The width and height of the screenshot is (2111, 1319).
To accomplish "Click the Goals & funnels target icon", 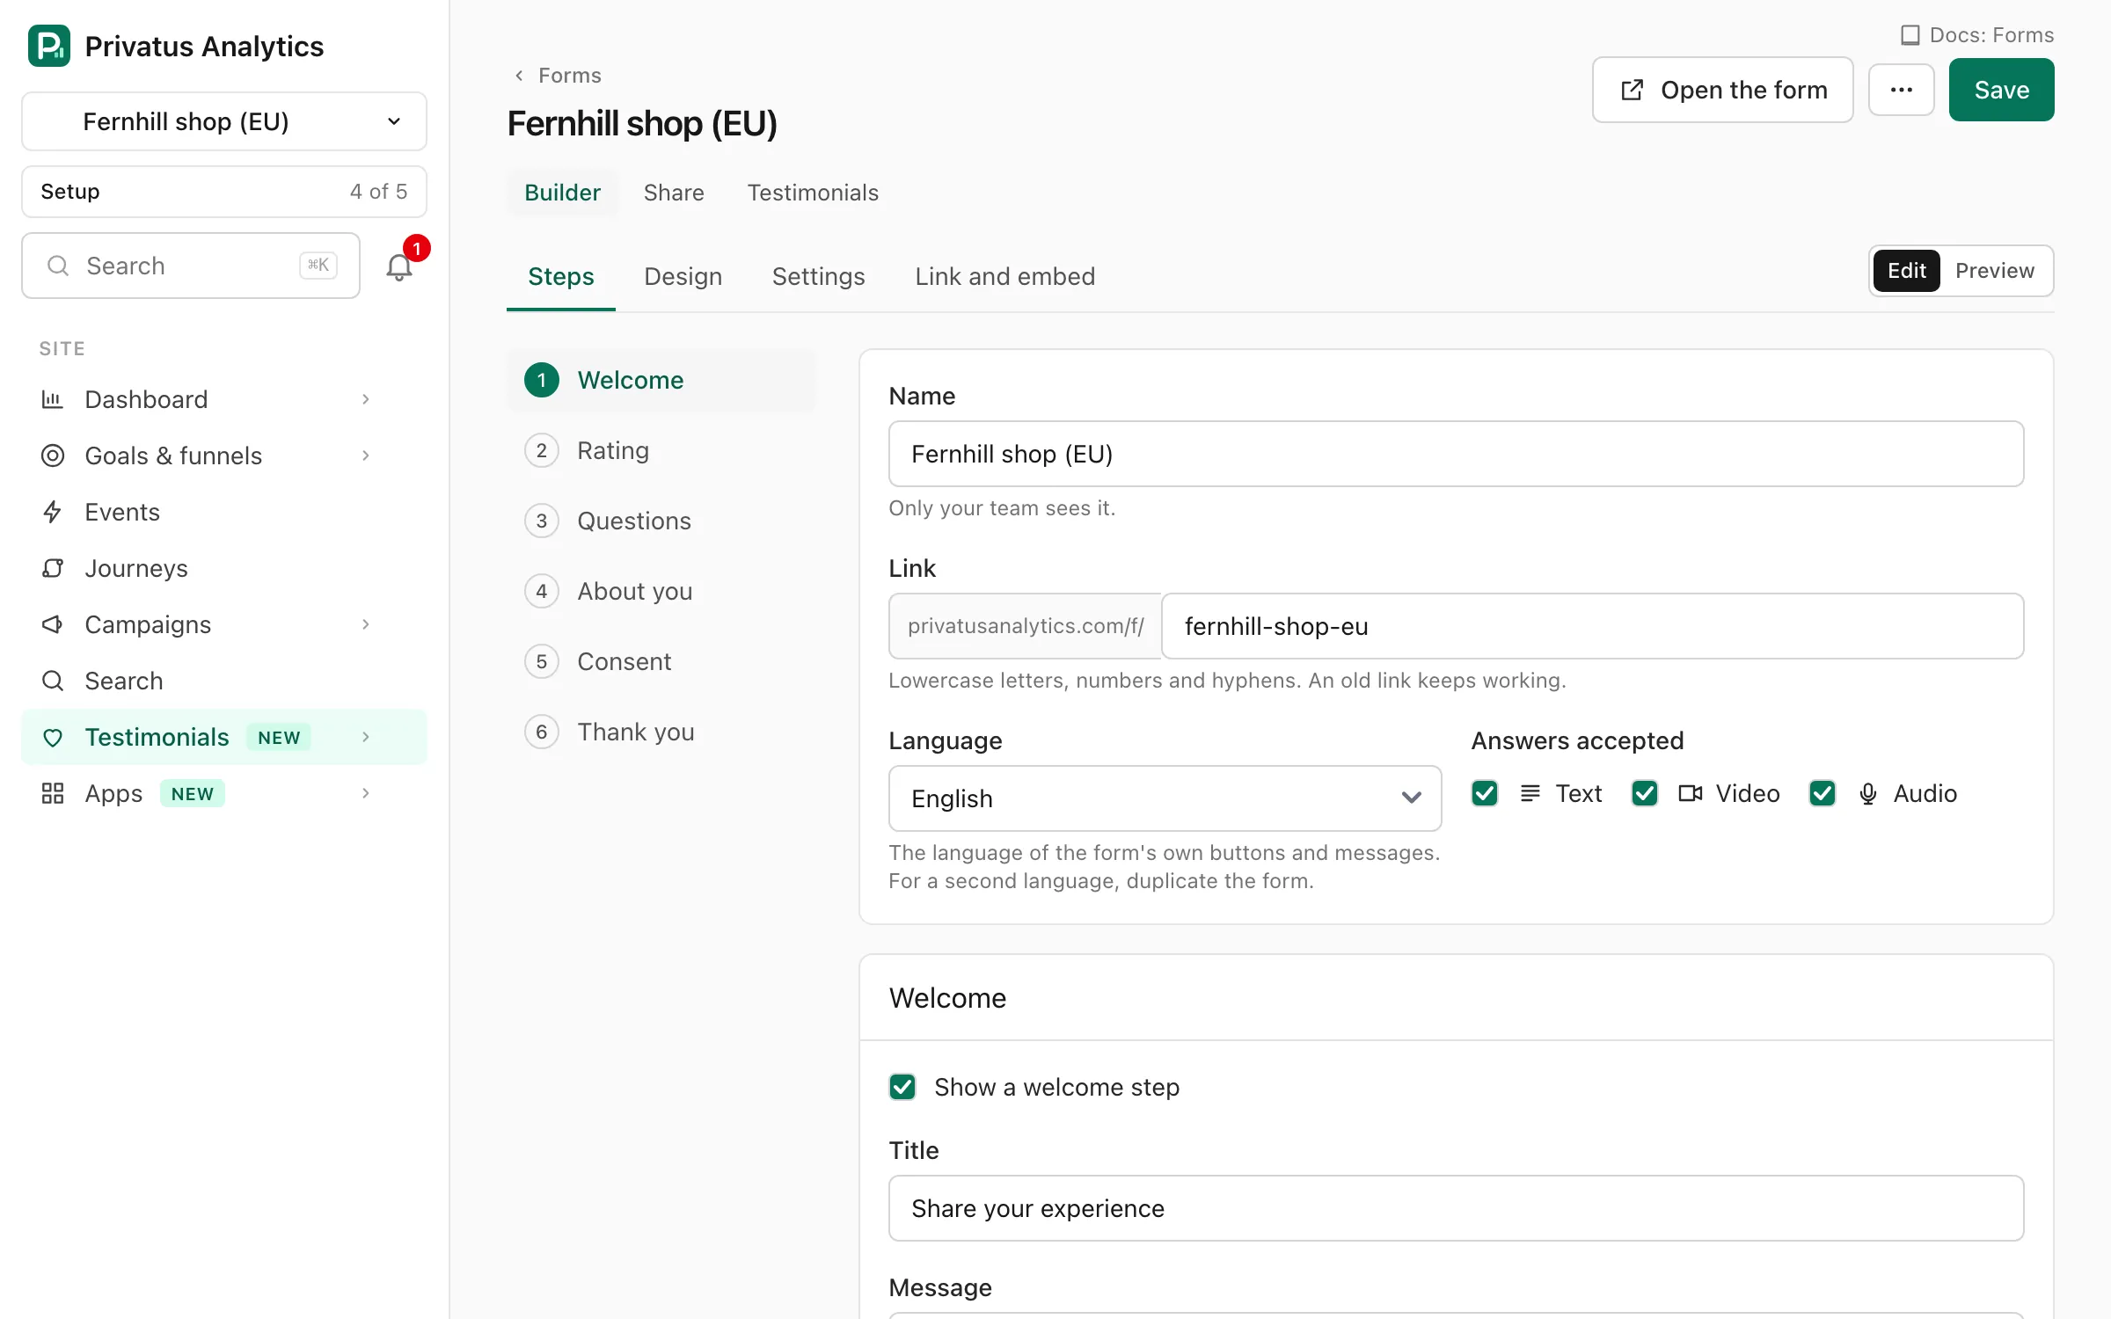I will pyautogui.click(x=53, y=455).
